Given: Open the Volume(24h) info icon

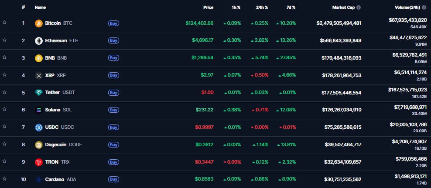Looking at the screenshot, I should (x=424, y=7).
